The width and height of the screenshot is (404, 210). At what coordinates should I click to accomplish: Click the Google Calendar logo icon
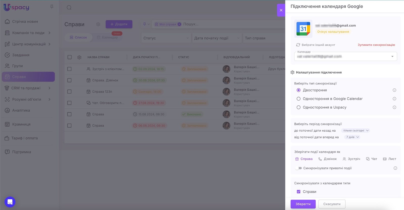[303, 29]
